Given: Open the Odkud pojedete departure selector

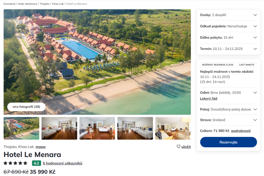Looking at the screenshot, I should (228, 26).
